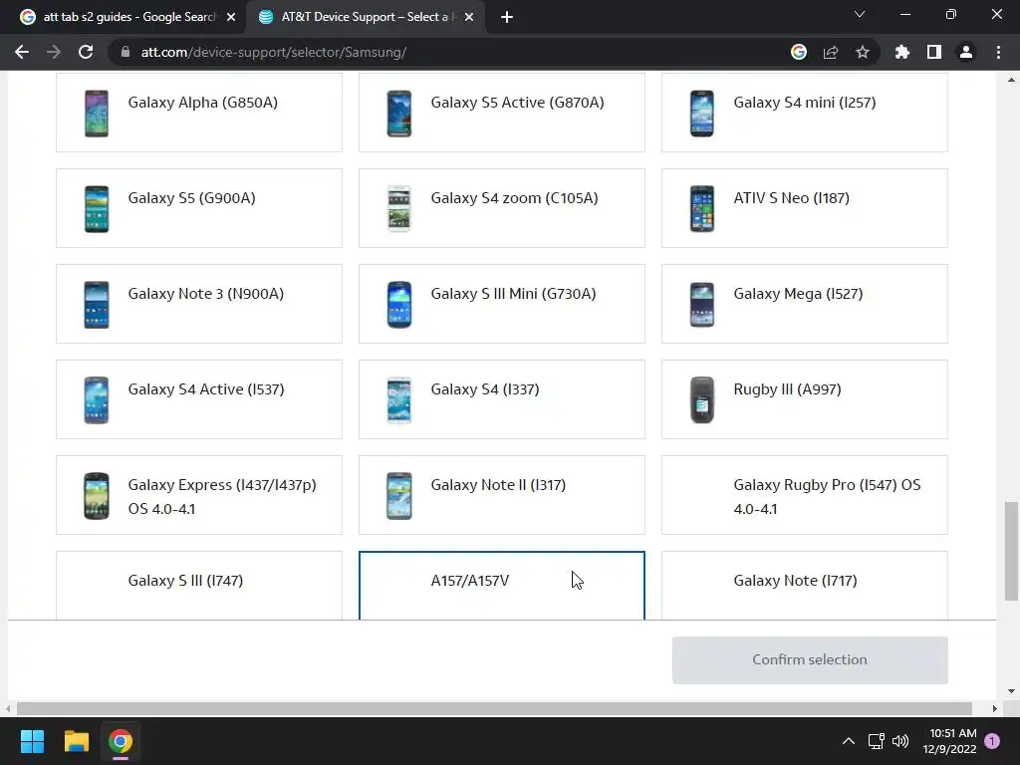Screen dimensions: 1020x765
Task: Choose Galaxy Note (I717) device
Action: pyautogui.click(x=805, y=586)
